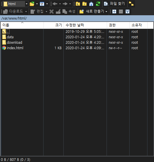Click the 다운로드 download button
The height and width of the screenshot is (162, 154).
(13, 11)
